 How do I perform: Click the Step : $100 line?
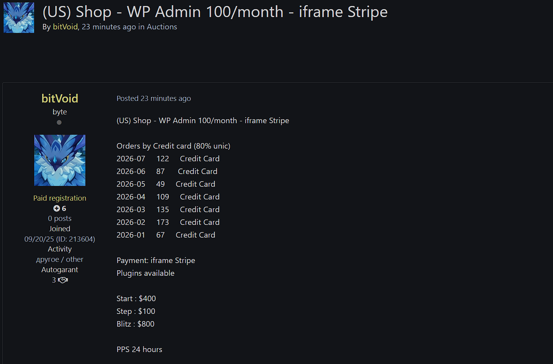[136, 312]
